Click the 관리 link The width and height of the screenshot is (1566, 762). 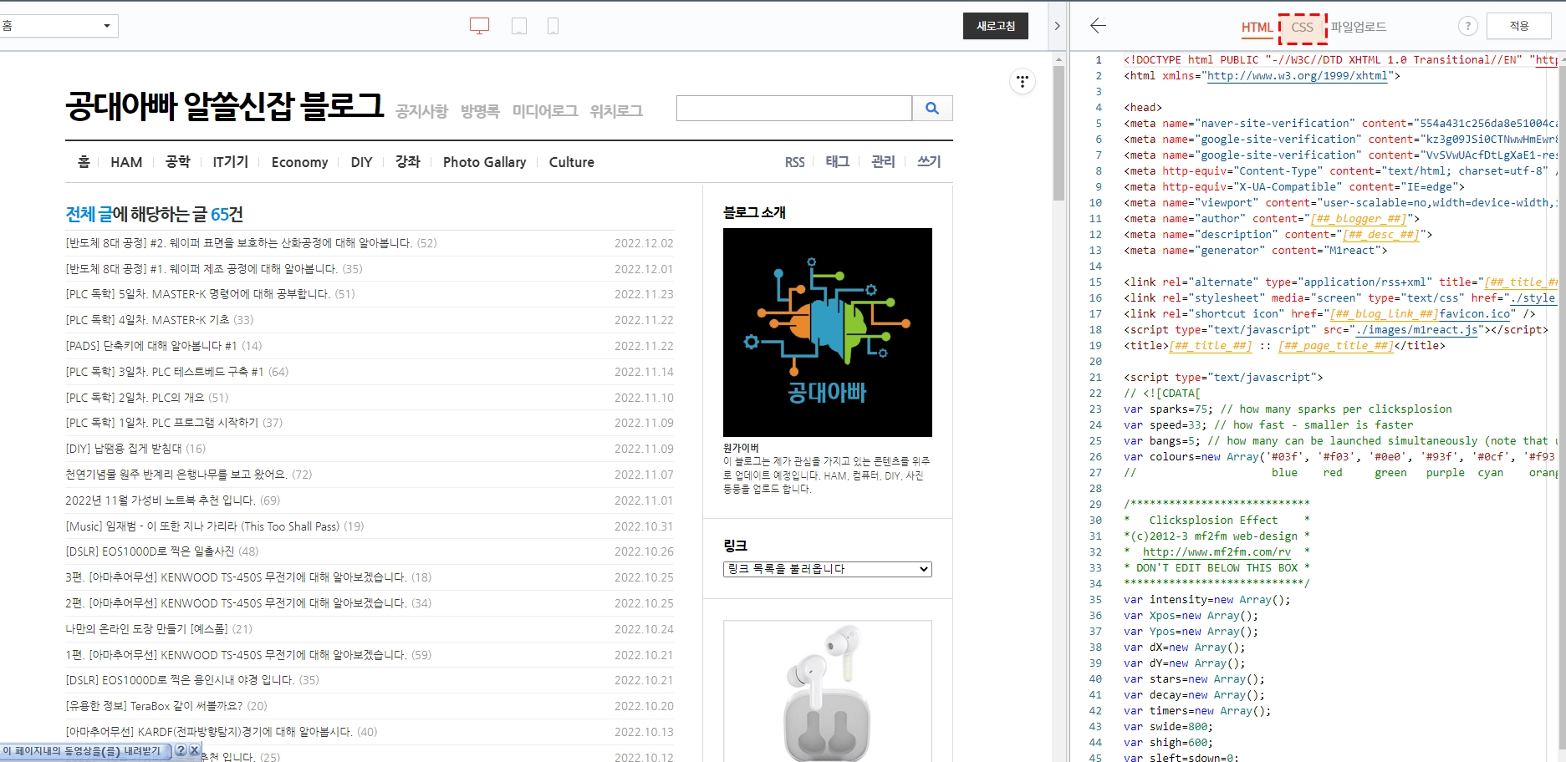(x=883, y=161)
